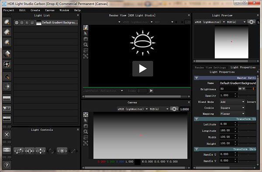Open the Create menu
Image resolution: width=262 pixels, height=172 pixels.
[35, 10]
